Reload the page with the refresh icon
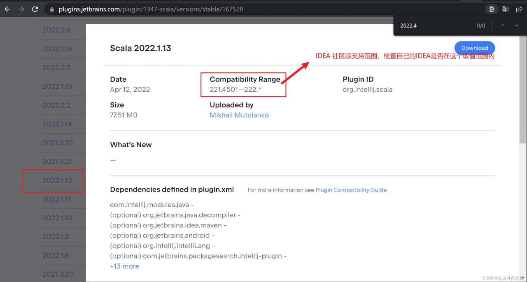Image resolution: width=527 pixels, height=282 pixels. [x=35, y=9]
